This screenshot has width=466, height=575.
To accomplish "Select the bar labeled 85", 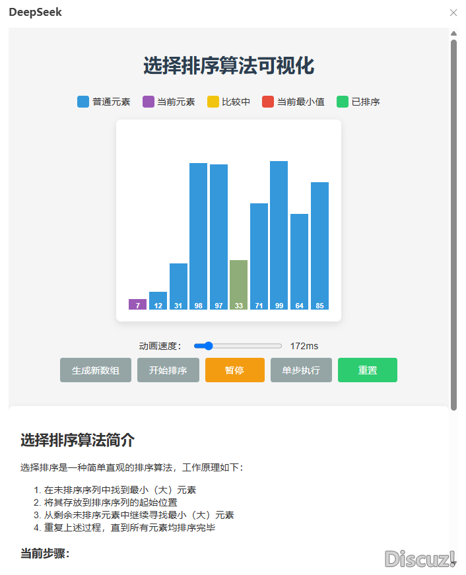I will coord(319,246).
